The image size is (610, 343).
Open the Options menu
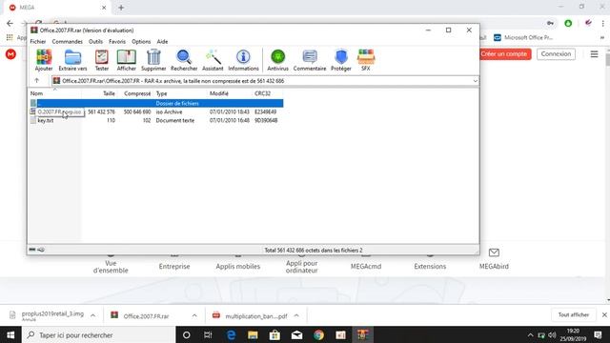141,42
